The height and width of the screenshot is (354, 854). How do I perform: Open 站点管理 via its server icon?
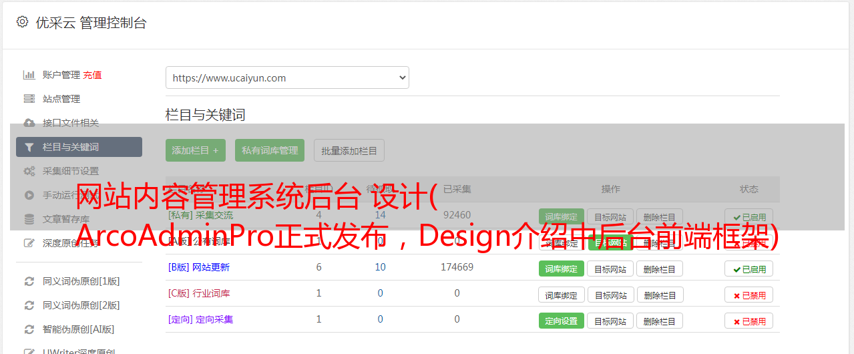29,99
